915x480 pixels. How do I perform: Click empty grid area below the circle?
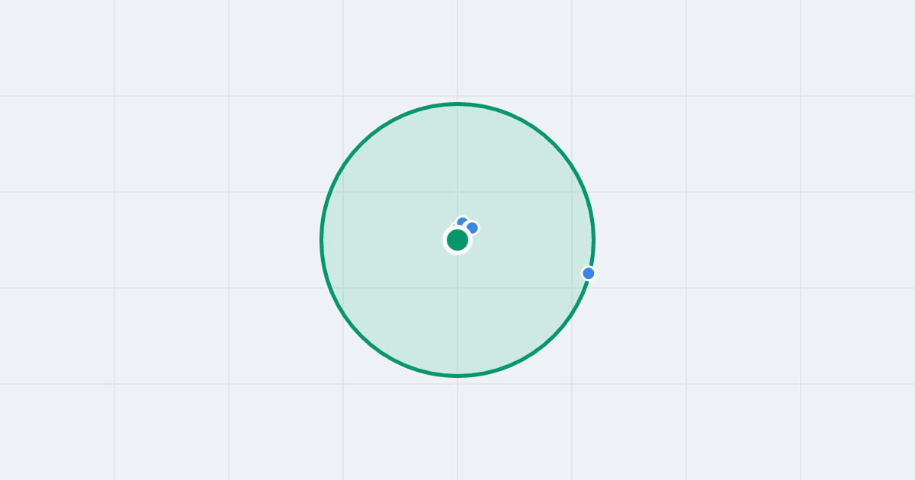pos(457,427)
